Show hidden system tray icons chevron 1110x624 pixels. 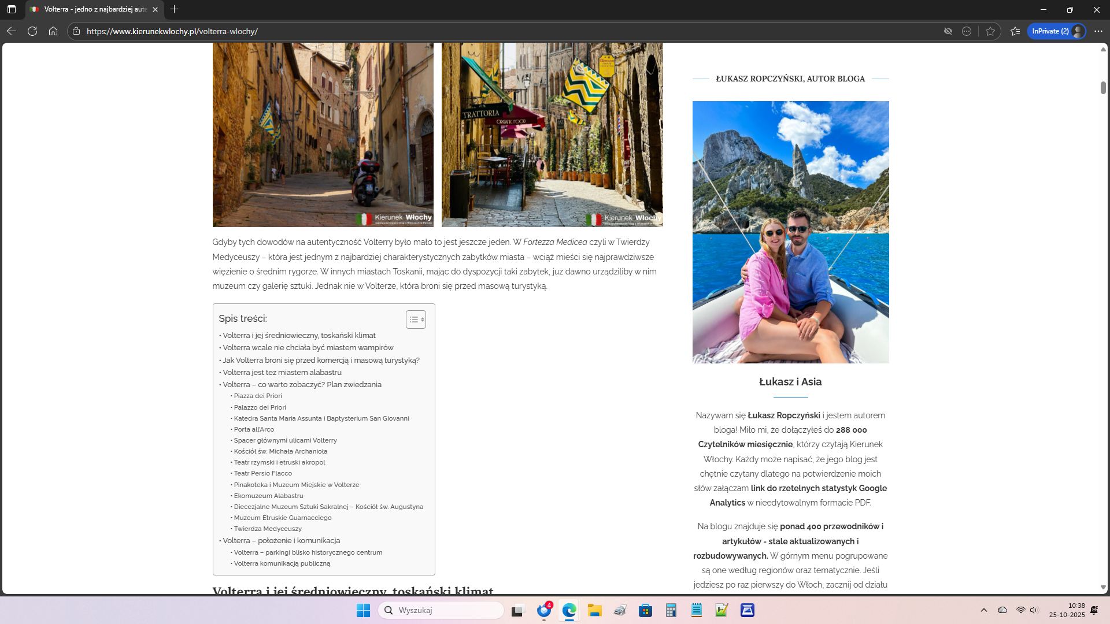click(x=984, y=610)
